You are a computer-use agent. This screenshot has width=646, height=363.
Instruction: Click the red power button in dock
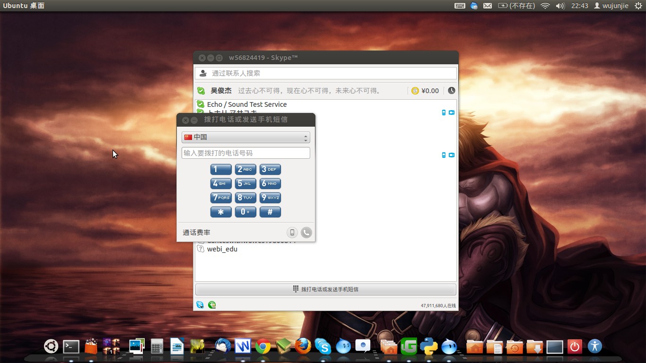(x=575, y=347)
